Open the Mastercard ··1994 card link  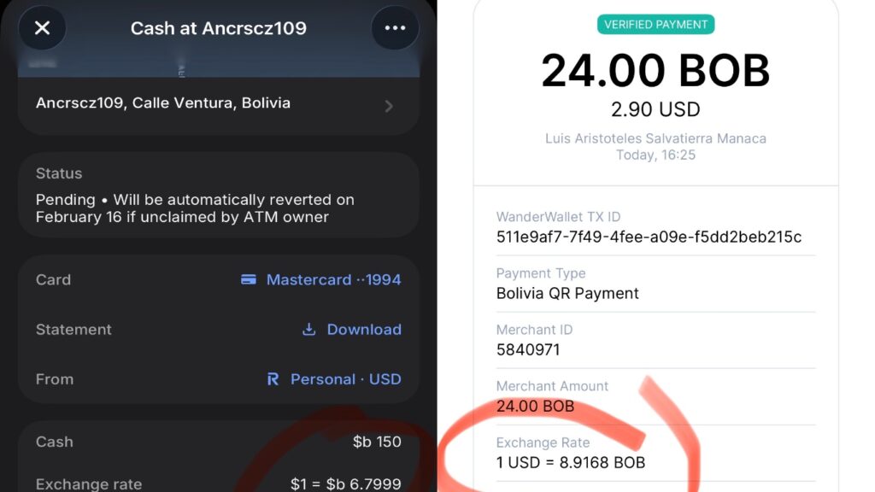coord(321,279)
